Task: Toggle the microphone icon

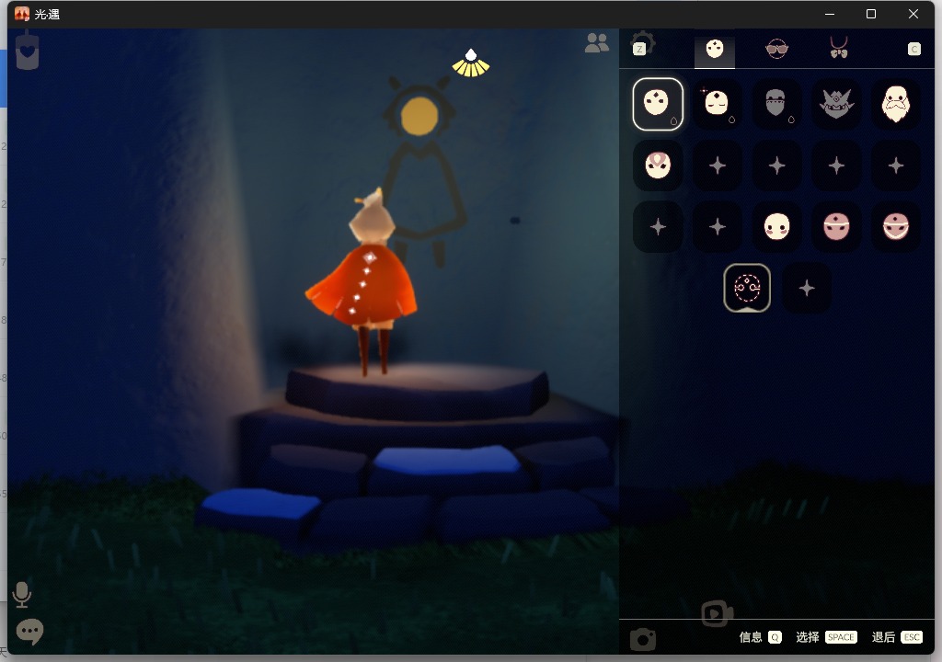Action: click(22, 594)
